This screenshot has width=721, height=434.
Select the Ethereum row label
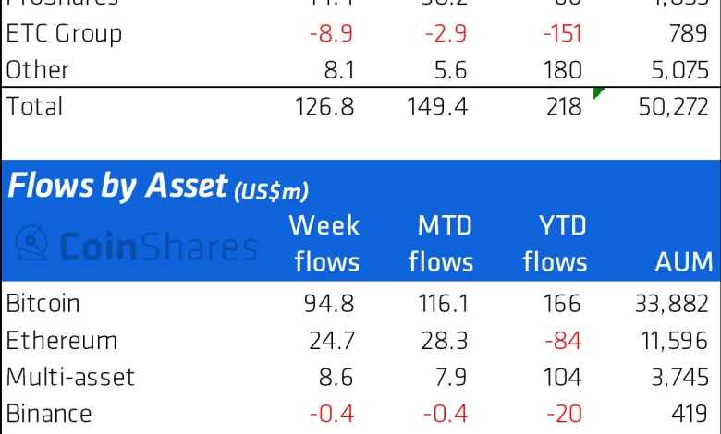[62, 340]
